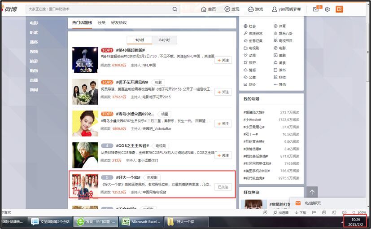Click the orange compose post icon
This screenshot has width=371, height=229.
click(339, 9)
